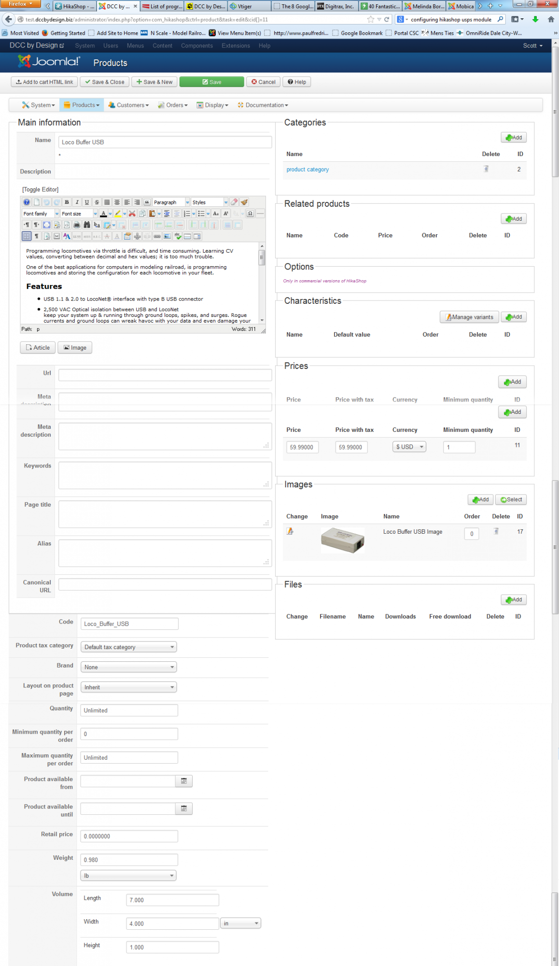Viewport: 559px width, 966px height.
Task: Click the insert image icon in editor
Action: coord(167,236)
